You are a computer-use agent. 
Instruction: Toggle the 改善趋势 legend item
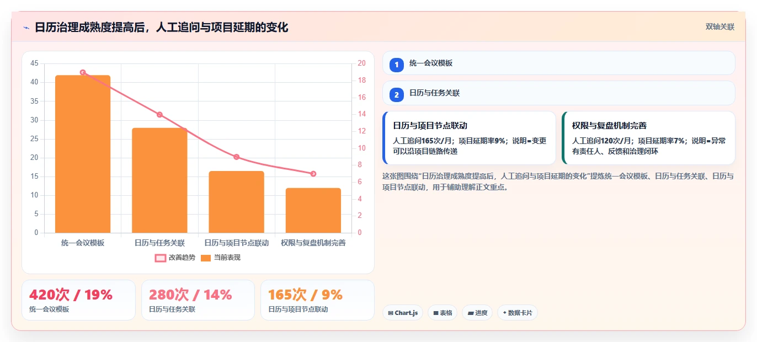pos(175,258)
